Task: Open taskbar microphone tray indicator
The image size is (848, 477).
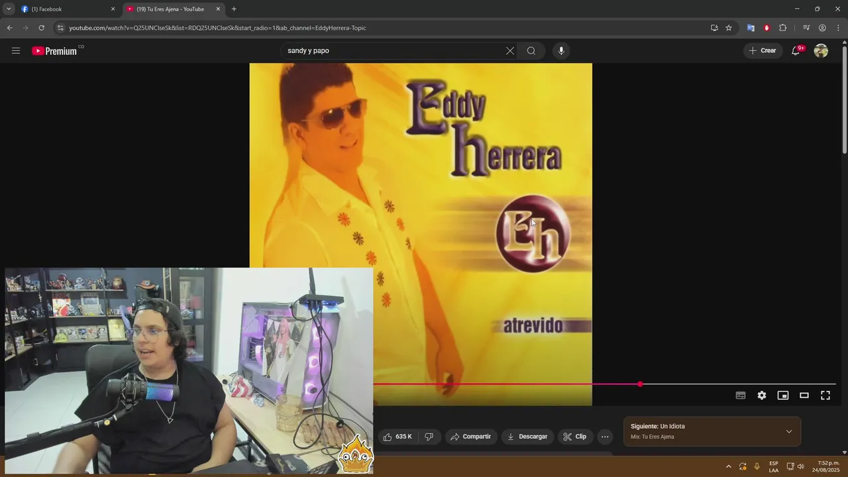Action: tap(757, 466)
